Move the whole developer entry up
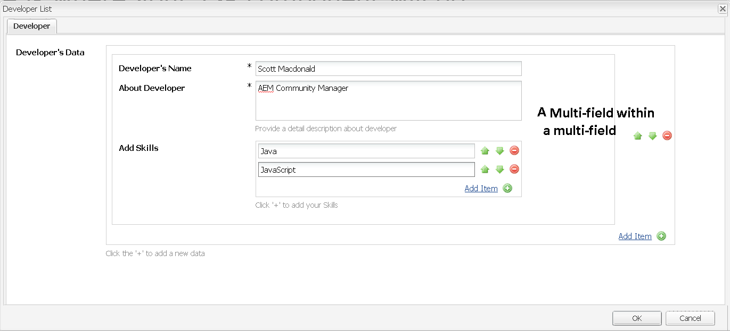The image size is (730, 331). [x=637, y=136]
